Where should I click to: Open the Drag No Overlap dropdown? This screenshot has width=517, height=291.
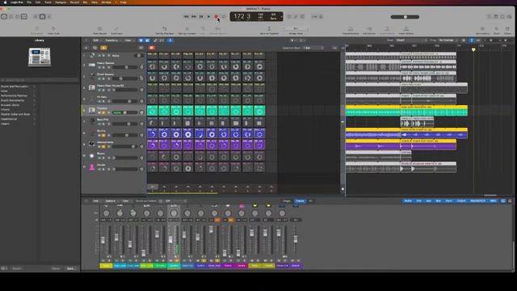(448, 40)
